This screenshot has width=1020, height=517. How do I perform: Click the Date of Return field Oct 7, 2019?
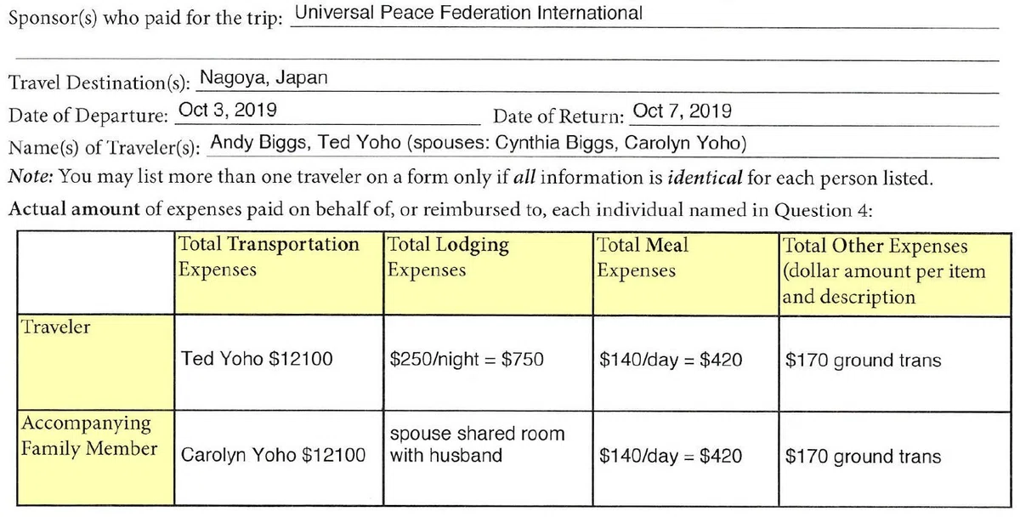[812, 112]
